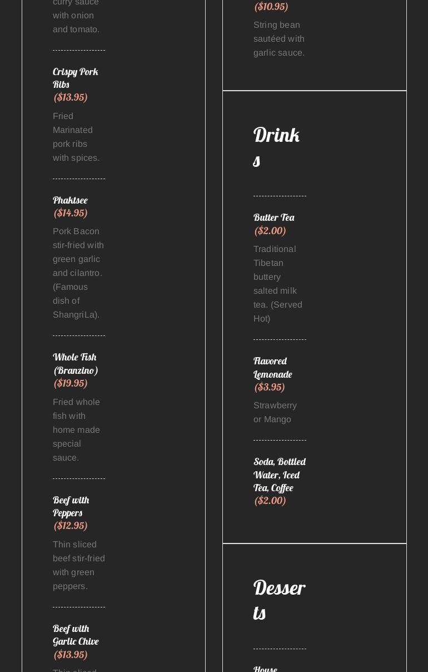
Task: Click the Flavored Lemonade title
Action: click(x=272, y=368)
